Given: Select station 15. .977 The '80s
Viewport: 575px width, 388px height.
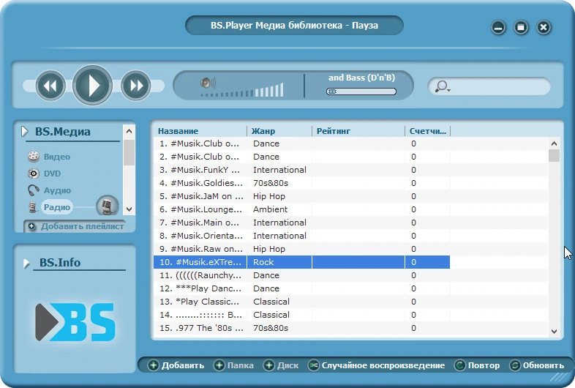Looking at the screenshot, I should click(301, 328).
